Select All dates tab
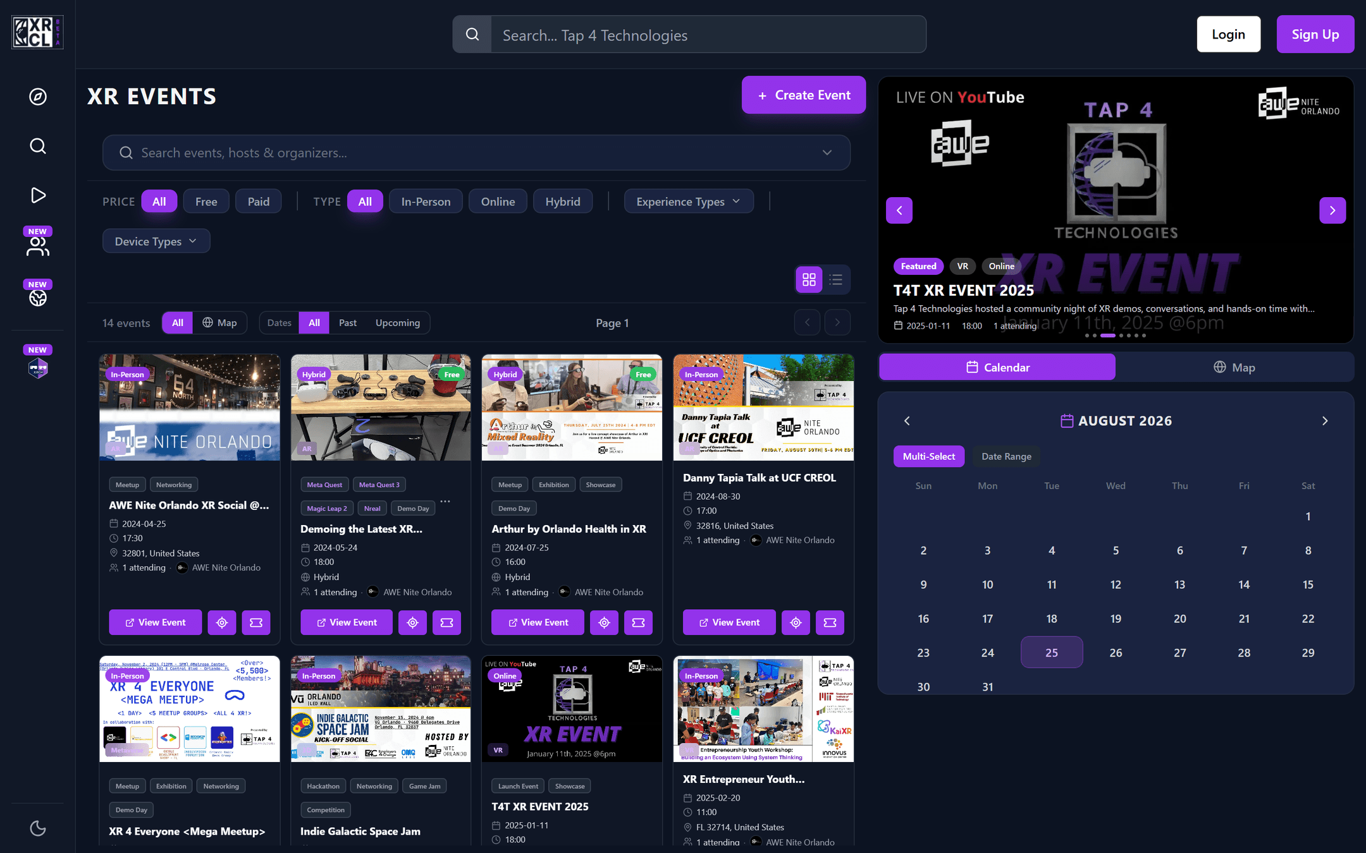1366x853 pixels. click(314, 322)
